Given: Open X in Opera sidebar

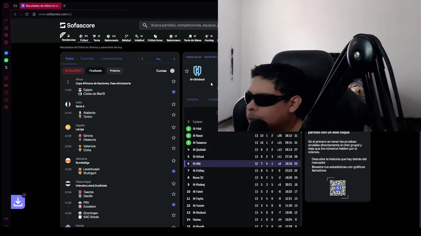Looking at the screenshot, I should [6, 68].
